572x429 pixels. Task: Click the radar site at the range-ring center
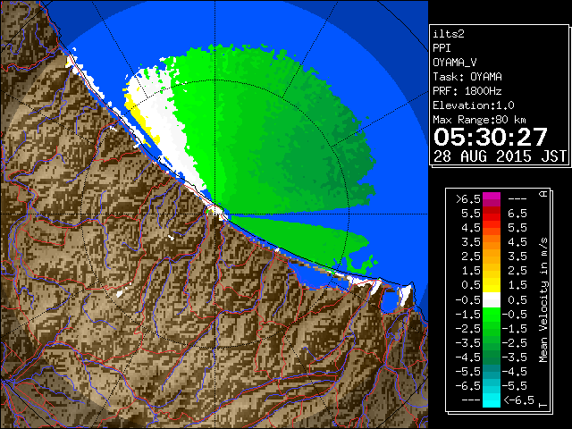click(x=215, y=214)
